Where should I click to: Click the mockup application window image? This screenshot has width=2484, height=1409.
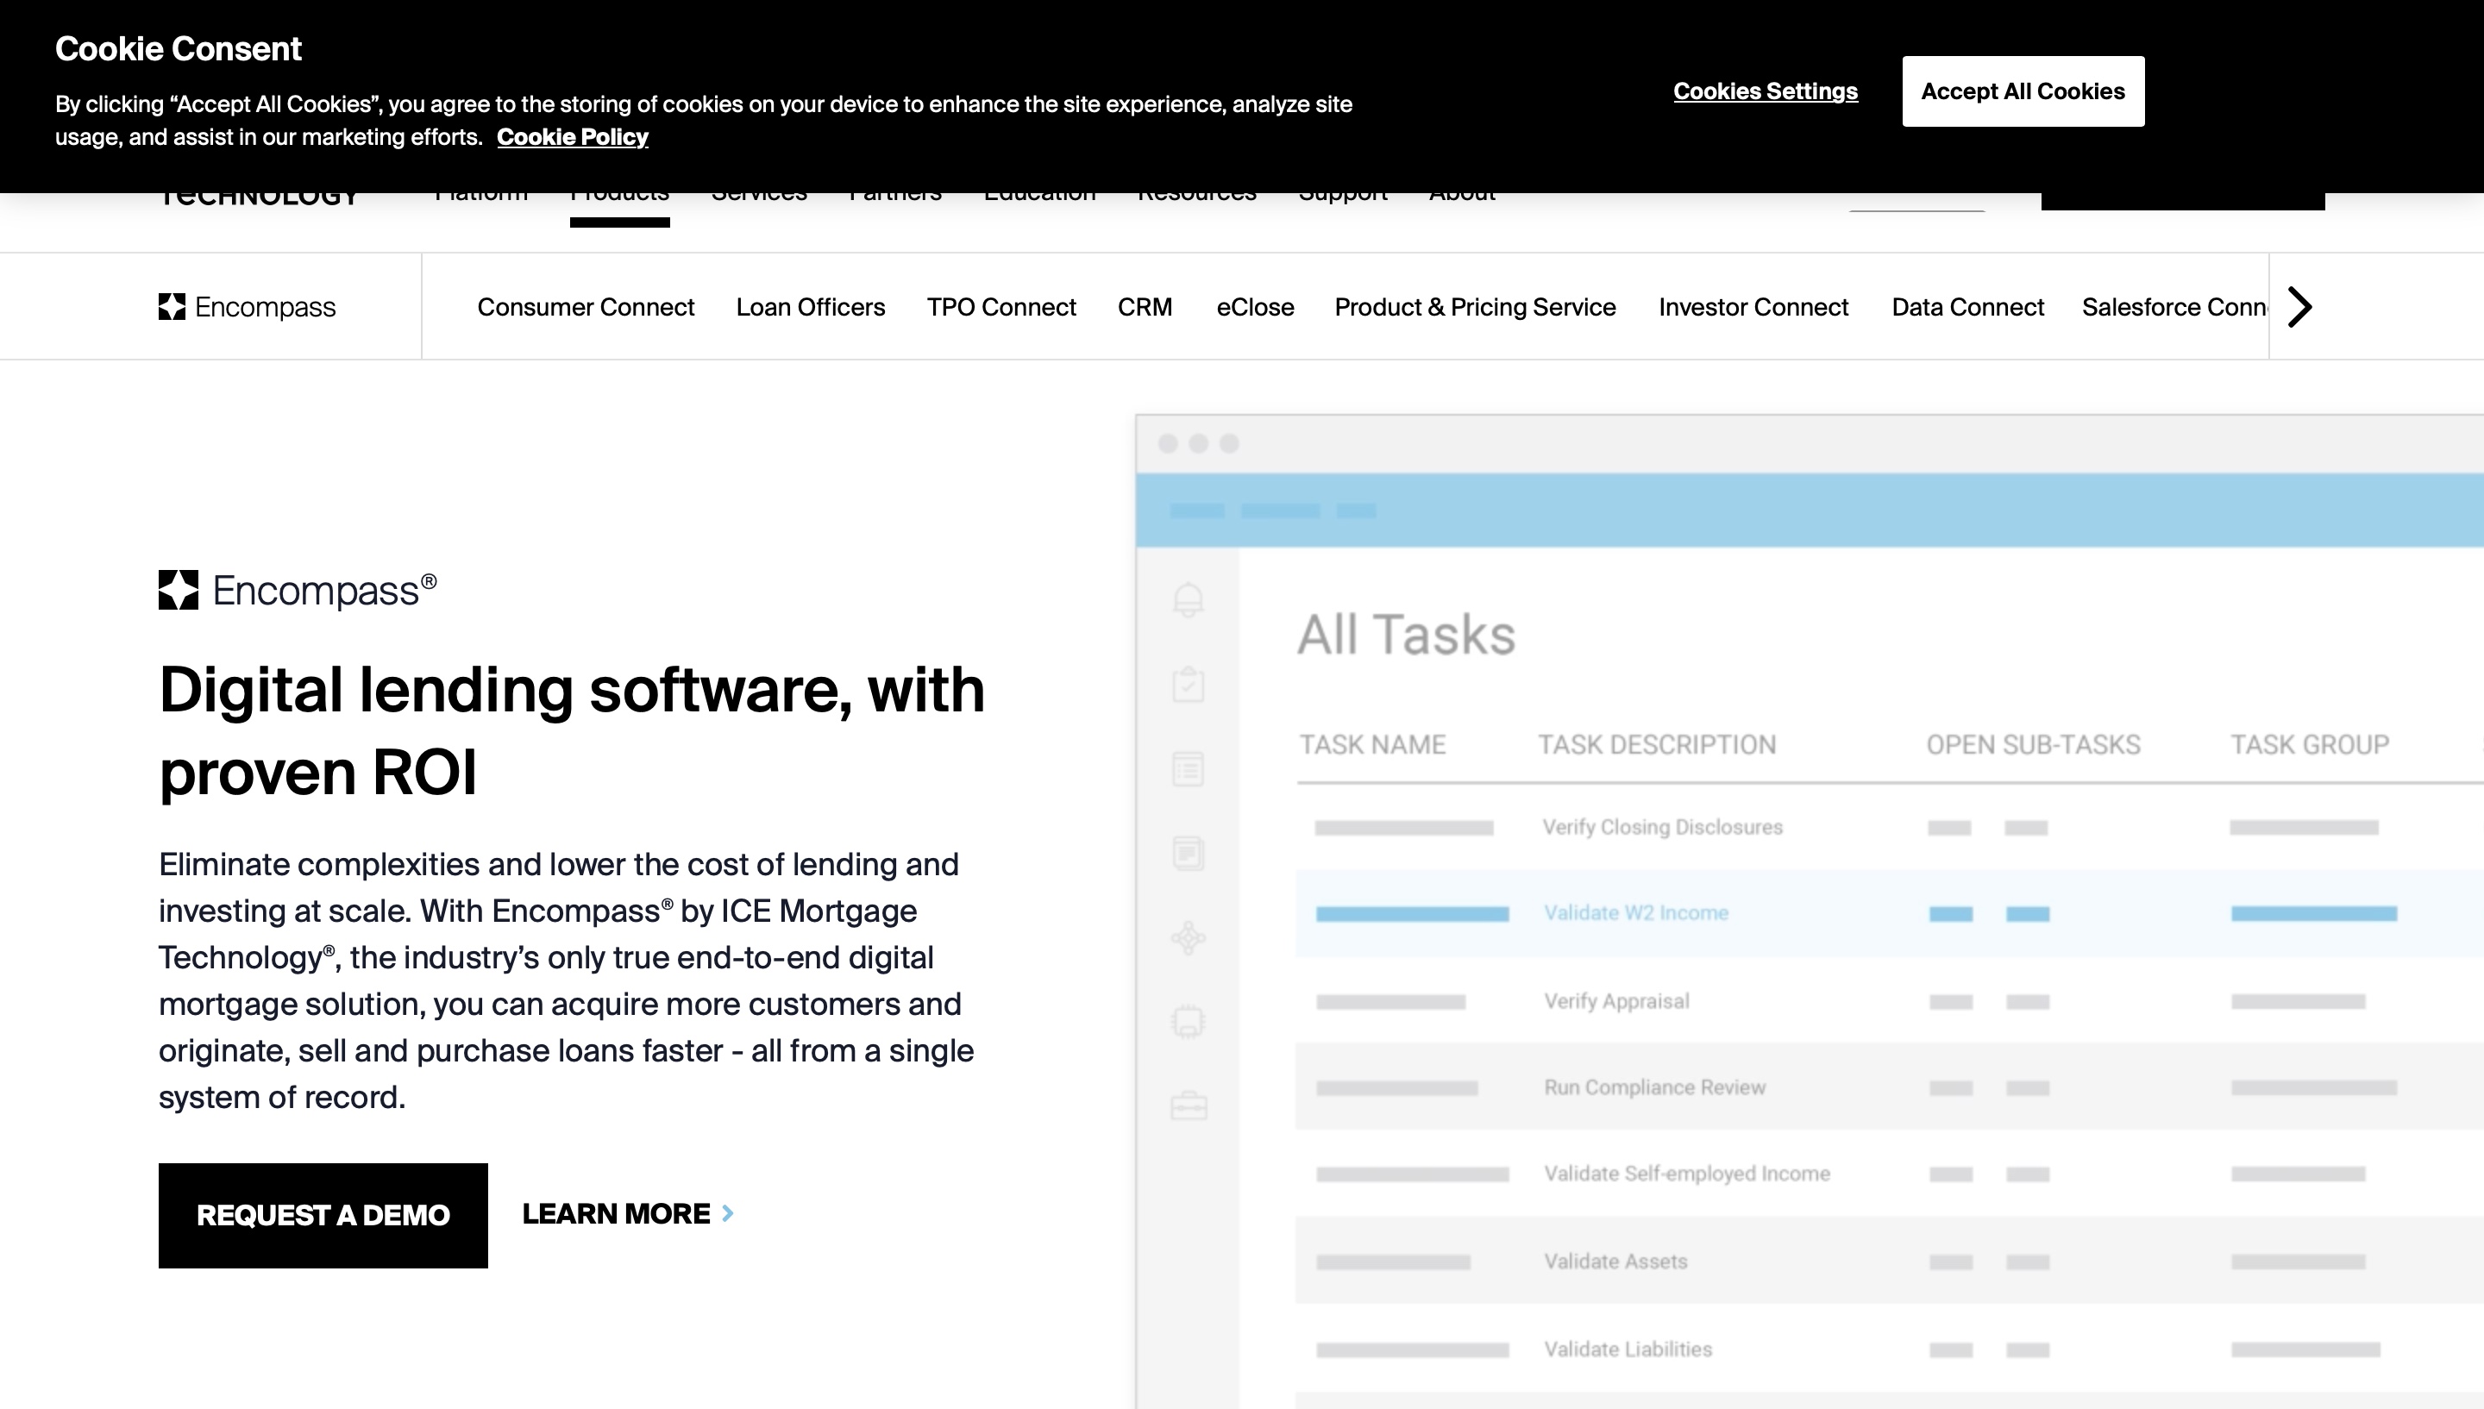(1810, 911)
